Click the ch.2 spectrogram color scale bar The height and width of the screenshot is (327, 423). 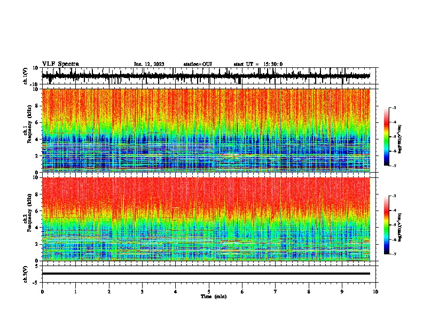pos(386,225)
